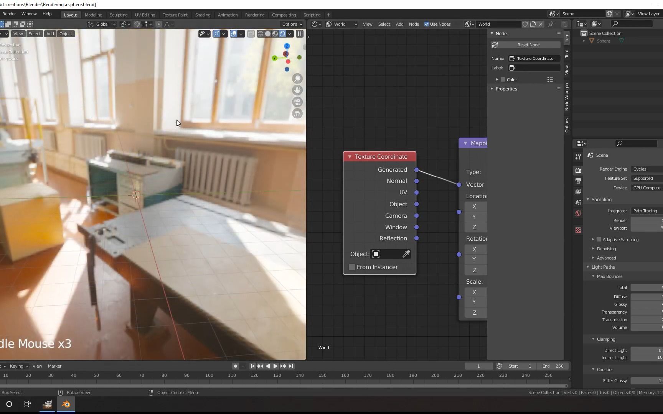Select the Material Preview shading icon
This screenshot has width=663, height=414.
coord(275,34)
